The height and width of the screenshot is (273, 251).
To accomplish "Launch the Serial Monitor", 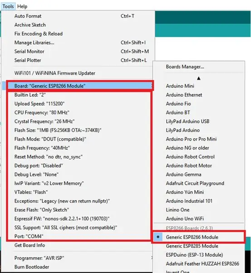I will pos(78,51).
